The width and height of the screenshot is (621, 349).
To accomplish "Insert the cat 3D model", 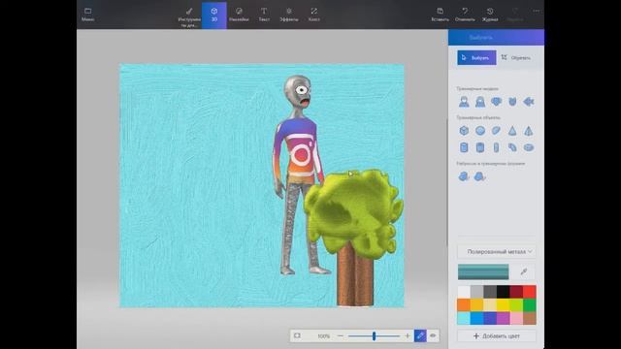I will pos(512,102).
